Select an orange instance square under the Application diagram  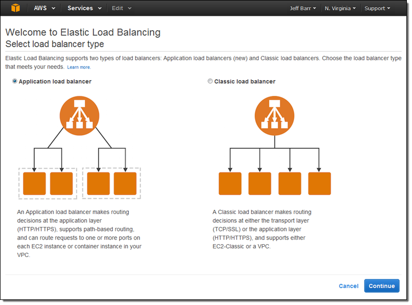tap(34, 183)
